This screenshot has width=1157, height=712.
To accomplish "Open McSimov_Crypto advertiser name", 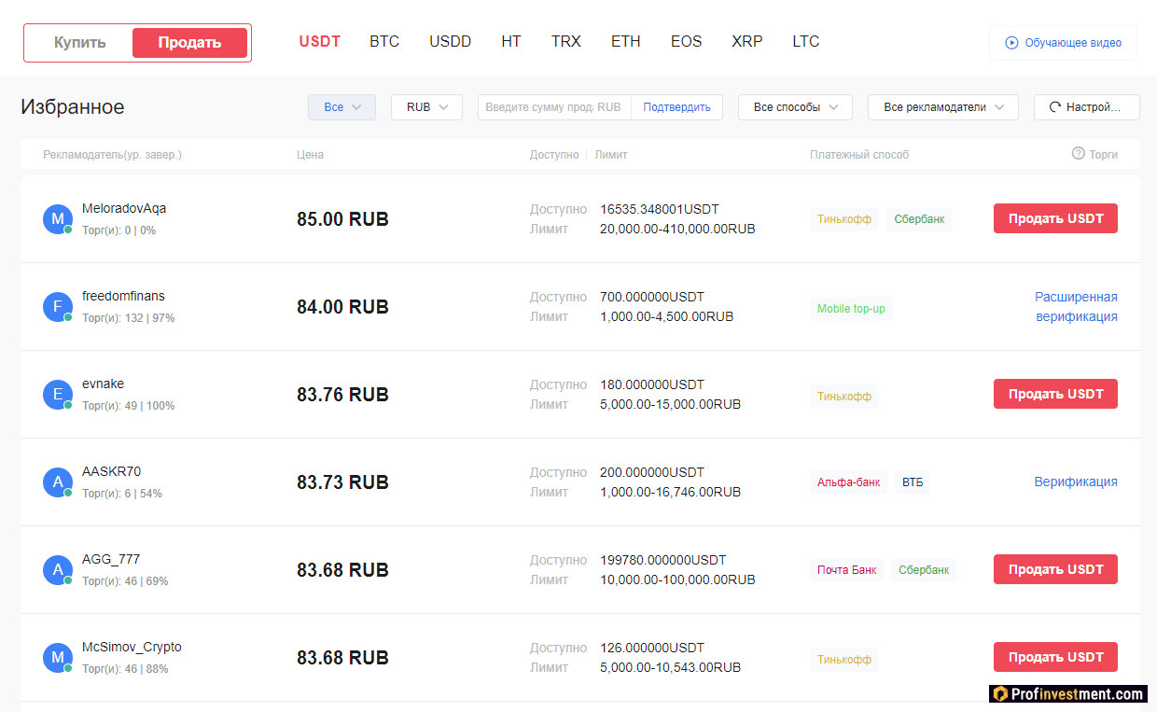I will point(132,648).
